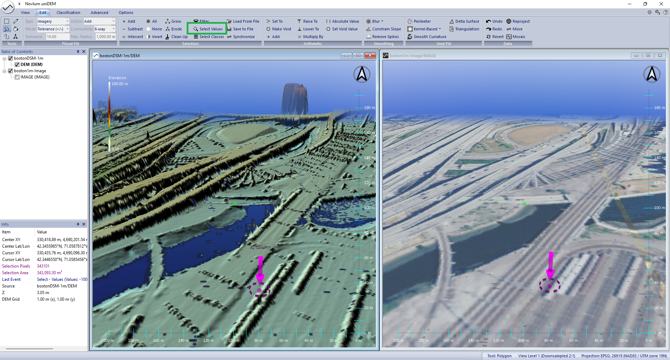Click the elevation color ramp legend
The width and height of the screenshot is (670, 360).
(x=109, y=117)
